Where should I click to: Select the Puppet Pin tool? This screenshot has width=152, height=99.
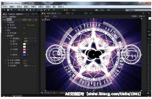pos(53,10)
